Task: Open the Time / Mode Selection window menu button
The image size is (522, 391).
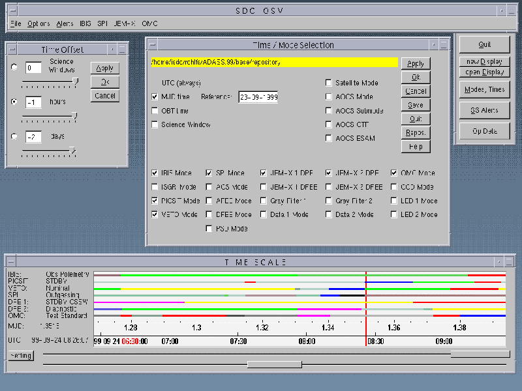Action: [152, 45]
